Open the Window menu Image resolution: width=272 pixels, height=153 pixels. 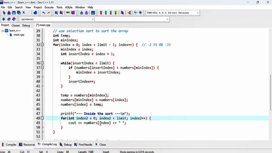[80, 7]
